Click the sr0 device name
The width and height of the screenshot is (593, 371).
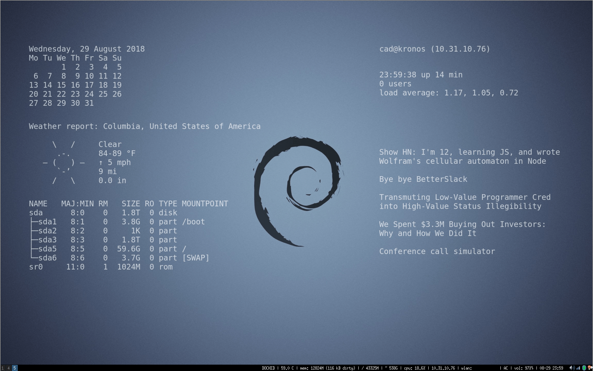(x=36, y=267)
